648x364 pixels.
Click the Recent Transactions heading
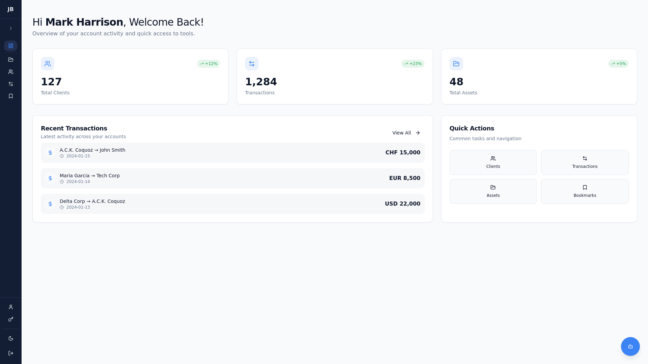point(74,128)
